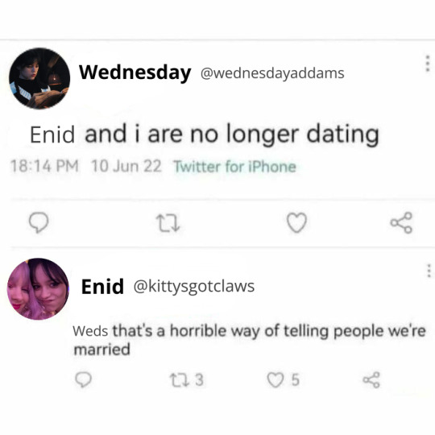The width and height of the screenshot is (435, 435).
Task: Open Enid's profile picture
Action: pos(38,289)
